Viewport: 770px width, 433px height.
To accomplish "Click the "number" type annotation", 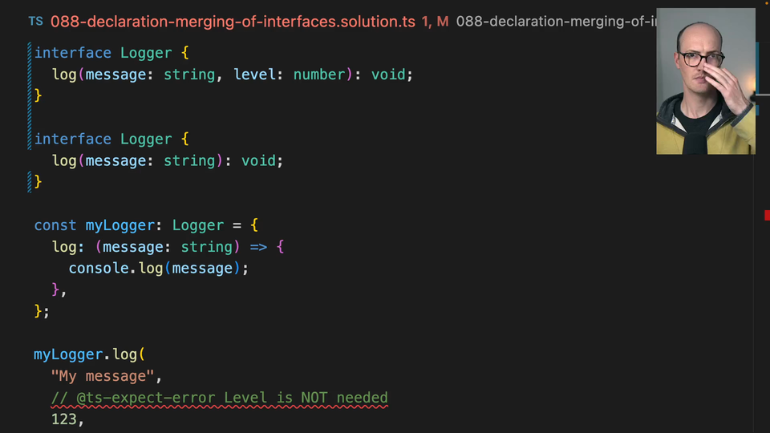I will (x=318, y=75).
